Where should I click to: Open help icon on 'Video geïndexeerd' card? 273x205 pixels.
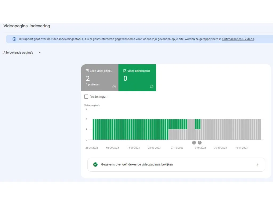point(152,87)
